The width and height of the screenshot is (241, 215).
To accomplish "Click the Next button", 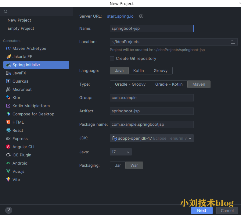I will coord(201,210).
